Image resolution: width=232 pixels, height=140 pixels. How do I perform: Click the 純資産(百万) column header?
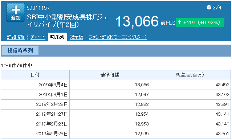(x=190, y=75)
